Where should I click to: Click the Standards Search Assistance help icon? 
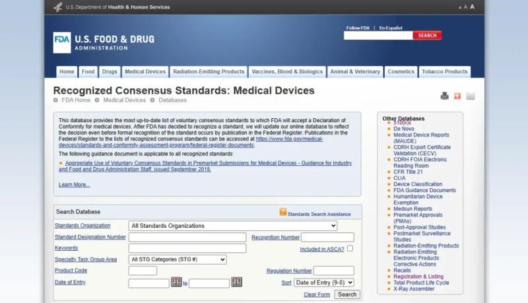pos(283,213)
